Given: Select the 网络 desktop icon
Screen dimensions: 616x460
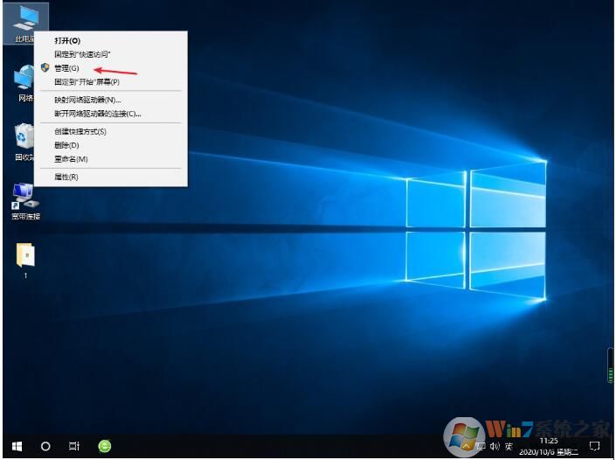Looking at the screenshot, I should pos(23,83).
